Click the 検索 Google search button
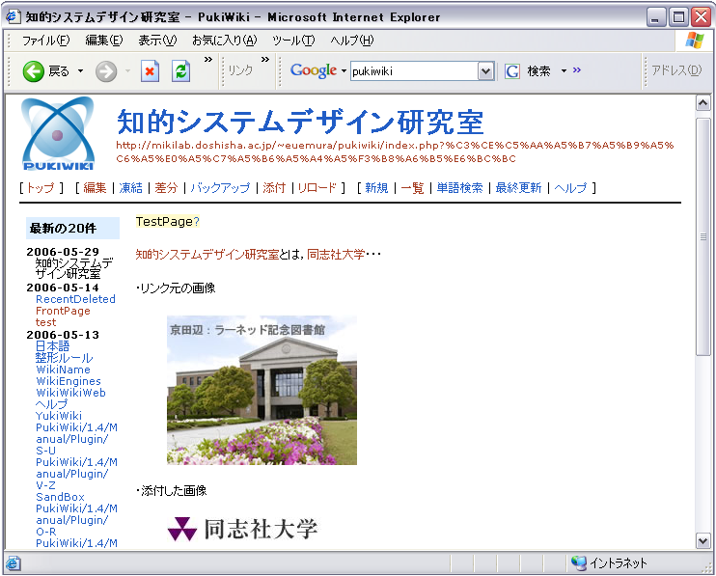Screen dimensions: 716x576 (x=538, y=71)
